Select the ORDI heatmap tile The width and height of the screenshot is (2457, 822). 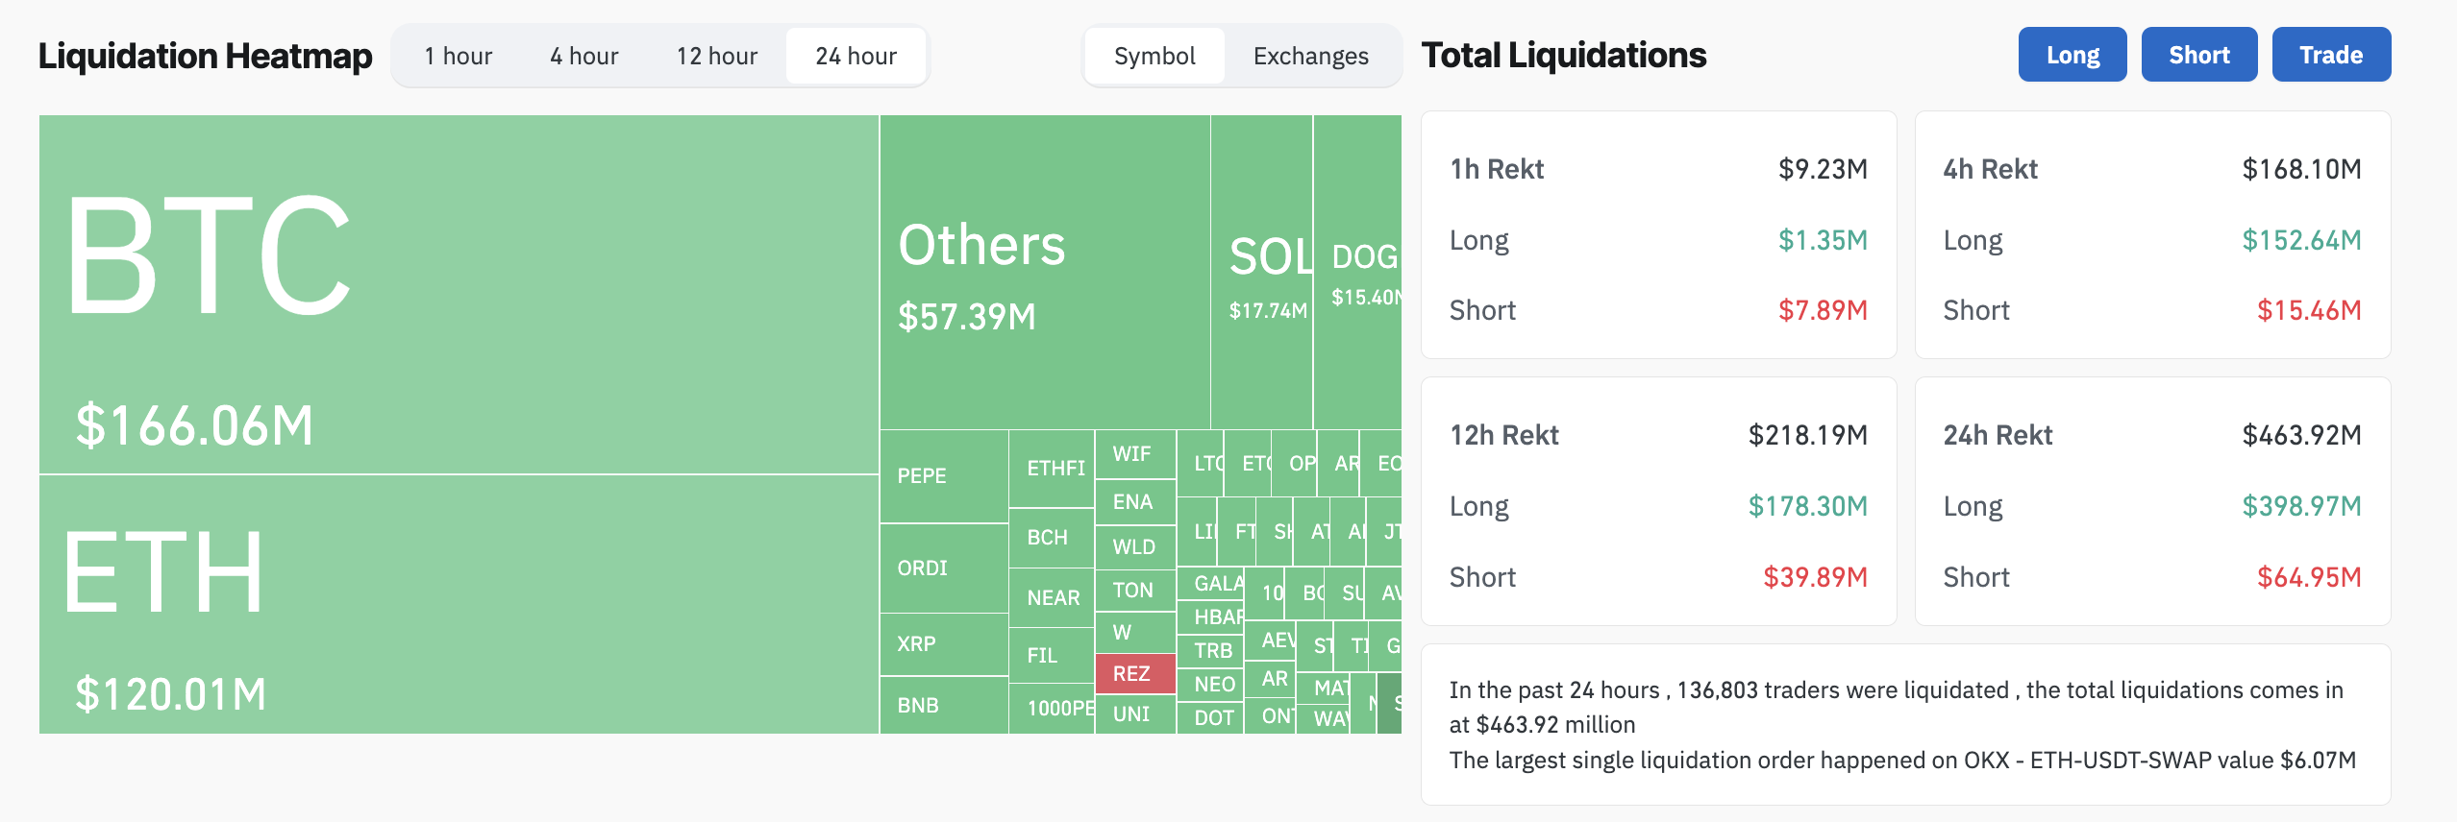(x=943, y=568)
